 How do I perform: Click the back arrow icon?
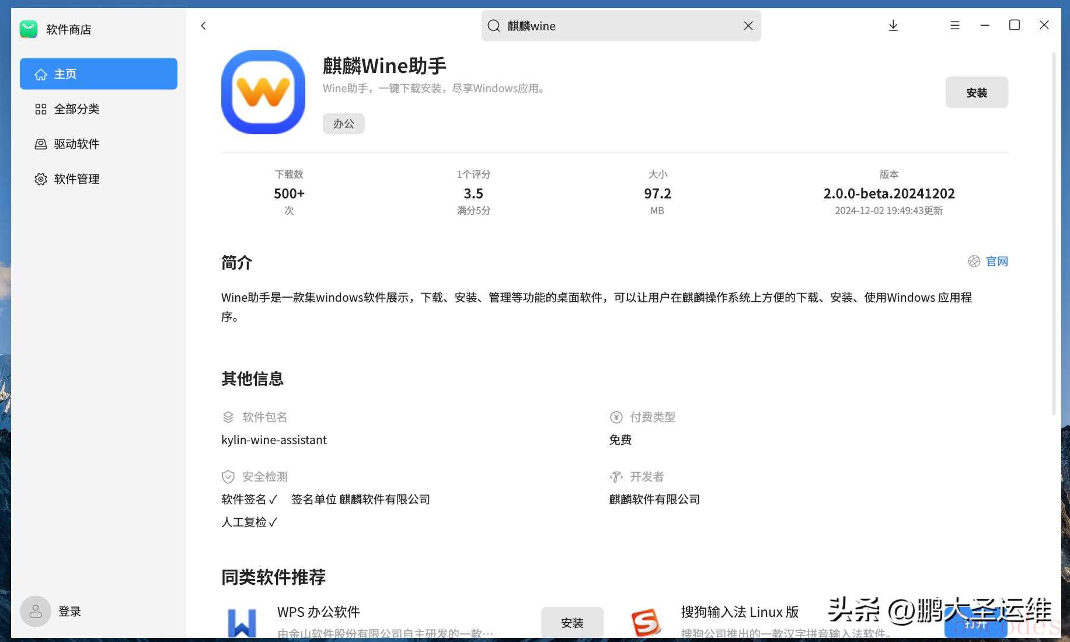tap(203, 26)
